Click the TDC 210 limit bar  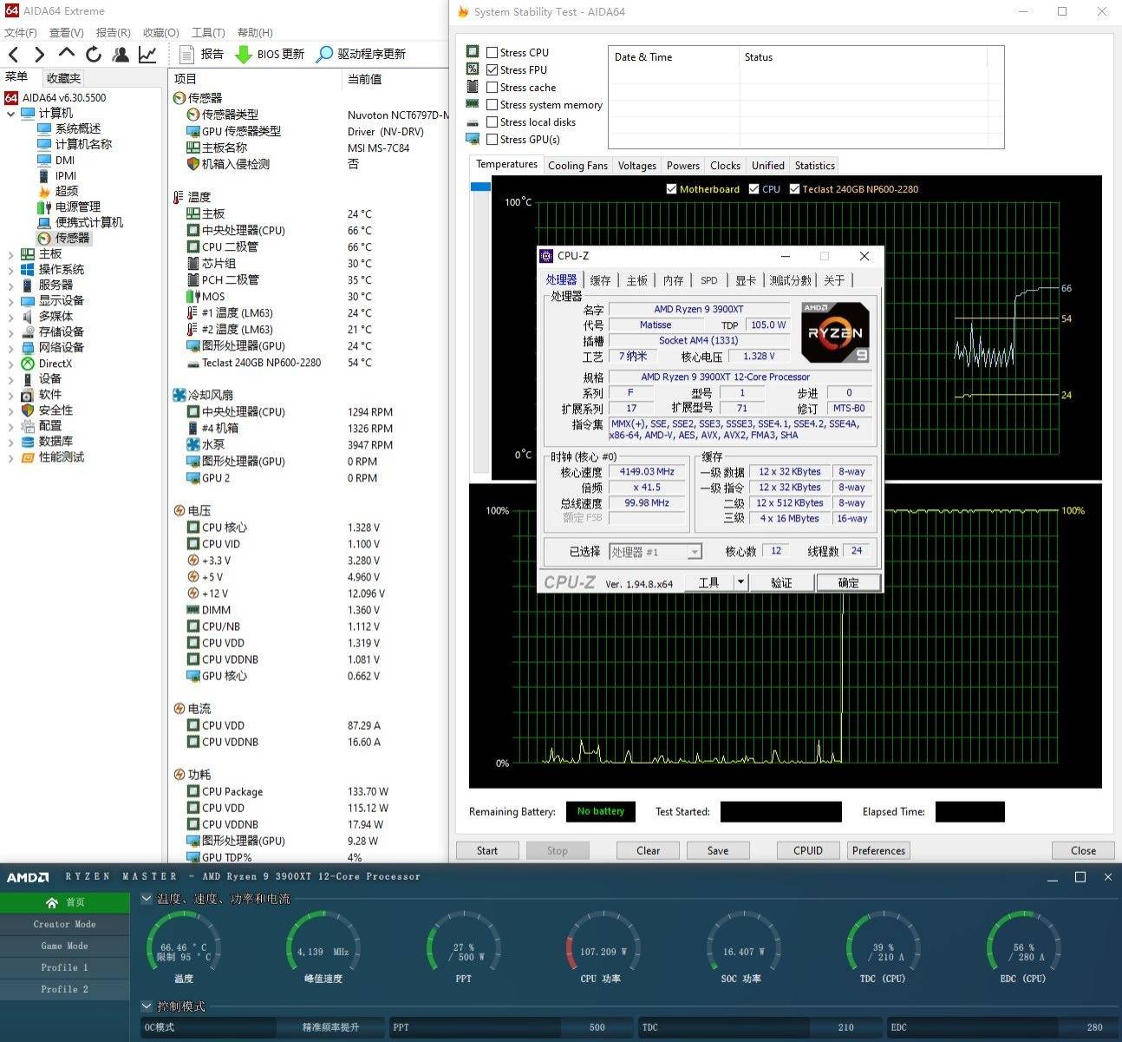click(760, 1027)
